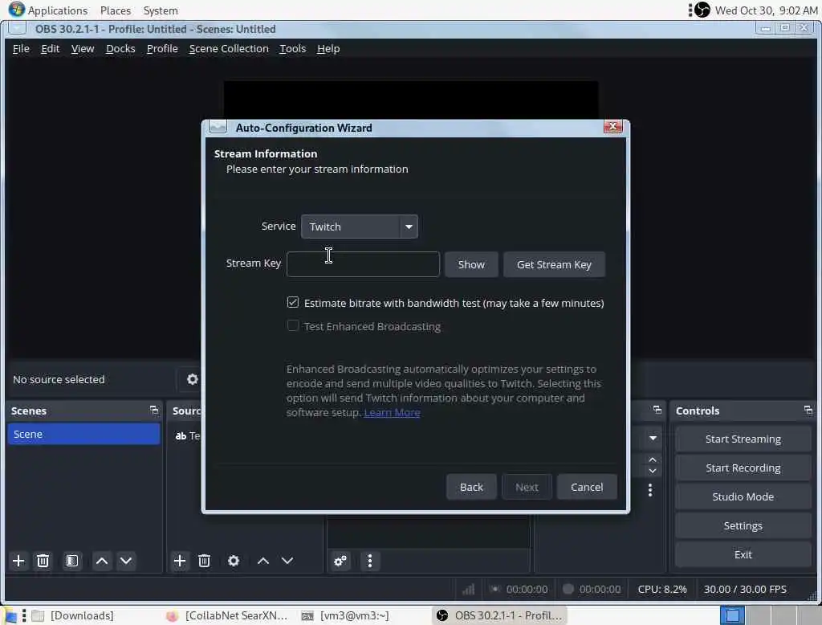Pop out the Controls dock
Viewport: 822px width, 625px height.
[808, 410]
